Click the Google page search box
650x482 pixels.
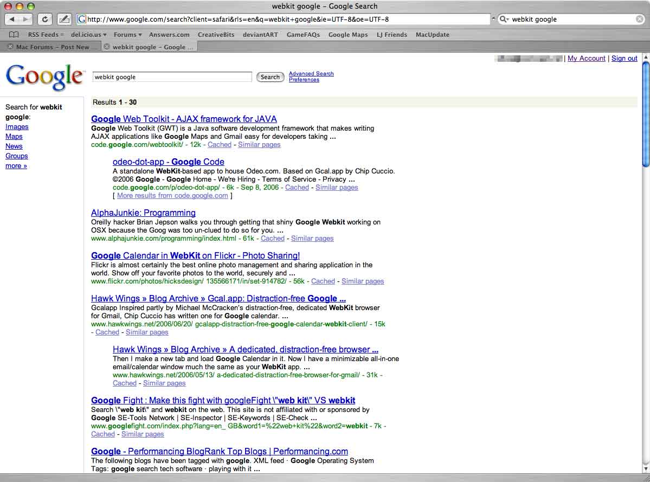172,77
